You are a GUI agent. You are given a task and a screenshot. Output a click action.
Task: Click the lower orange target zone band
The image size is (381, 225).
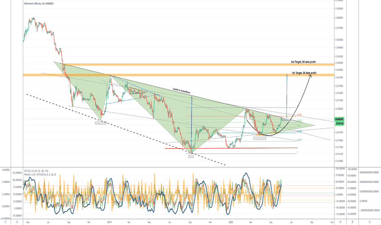click(179, 75)
